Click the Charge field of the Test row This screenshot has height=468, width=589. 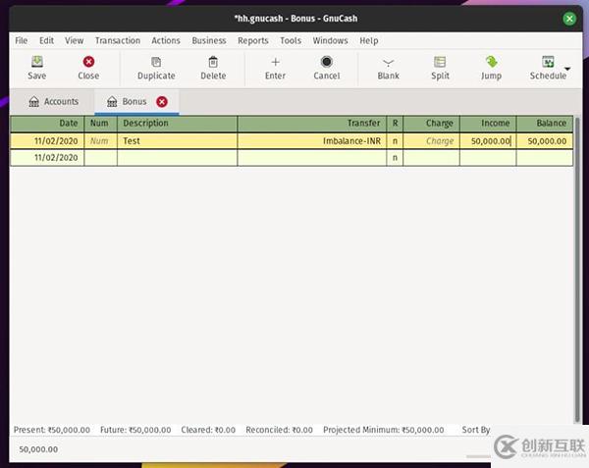click(431, 141)
